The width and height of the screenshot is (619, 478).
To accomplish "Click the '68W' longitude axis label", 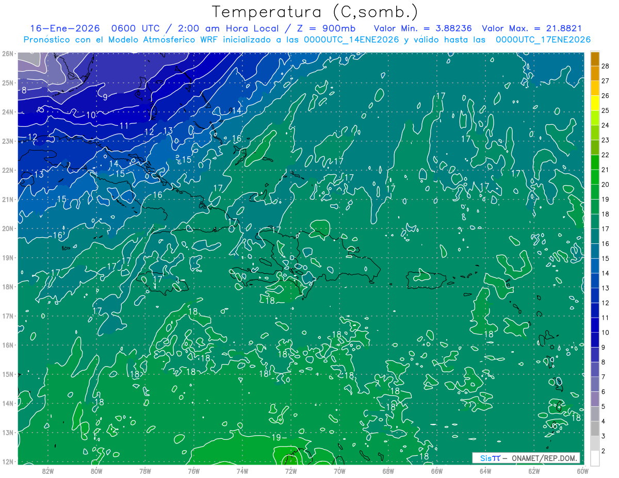I will (x=388, y=471).
